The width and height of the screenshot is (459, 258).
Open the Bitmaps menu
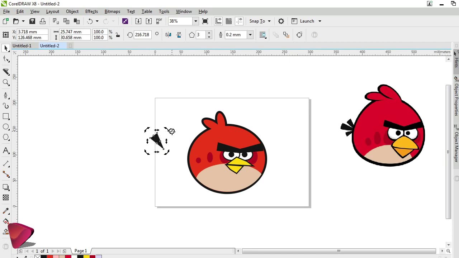112,11
